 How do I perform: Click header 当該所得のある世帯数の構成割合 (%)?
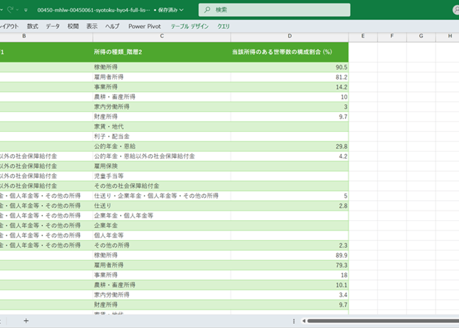[x=290, y=52]
